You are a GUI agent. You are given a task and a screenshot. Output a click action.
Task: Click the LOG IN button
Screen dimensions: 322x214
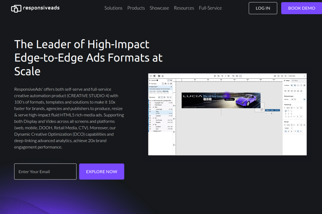pos(263,8)
